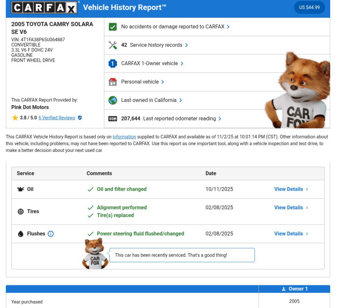Click the verified shield badge icon

pos(80,118)
